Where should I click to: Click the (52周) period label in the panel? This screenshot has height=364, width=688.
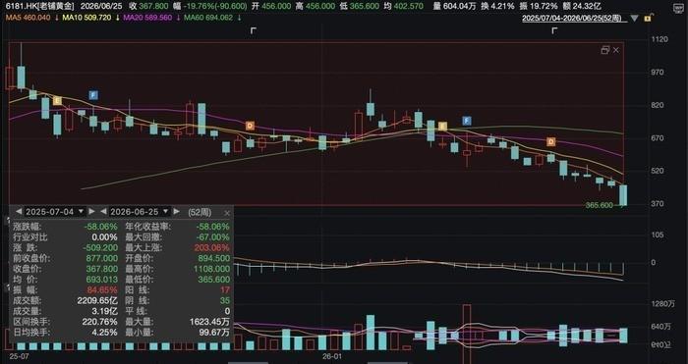[x=200, y=212]
